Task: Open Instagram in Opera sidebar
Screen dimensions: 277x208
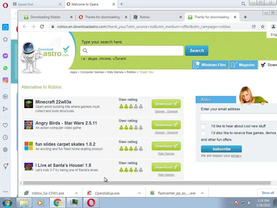Action: pyautogui.click(x=5, y=80)
